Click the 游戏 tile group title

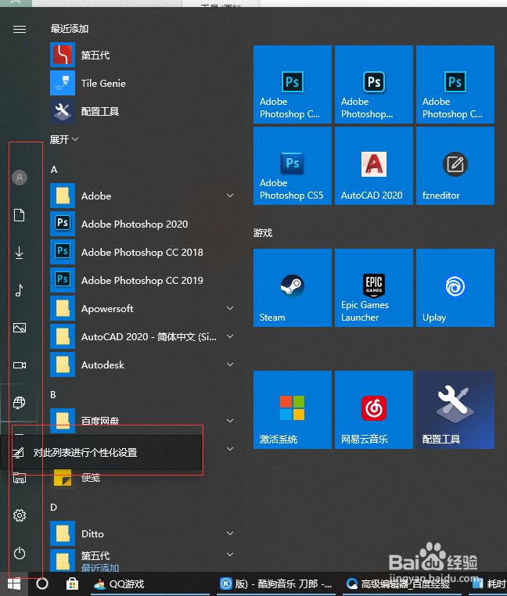coord(263,232)
